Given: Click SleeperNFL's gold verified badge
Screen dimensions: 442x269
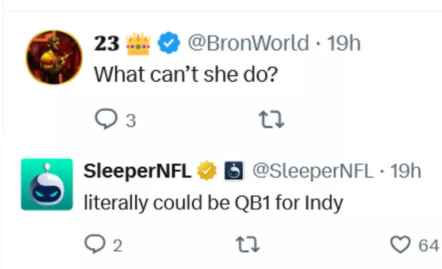Looking at the screenshot, I should point(207,171).
